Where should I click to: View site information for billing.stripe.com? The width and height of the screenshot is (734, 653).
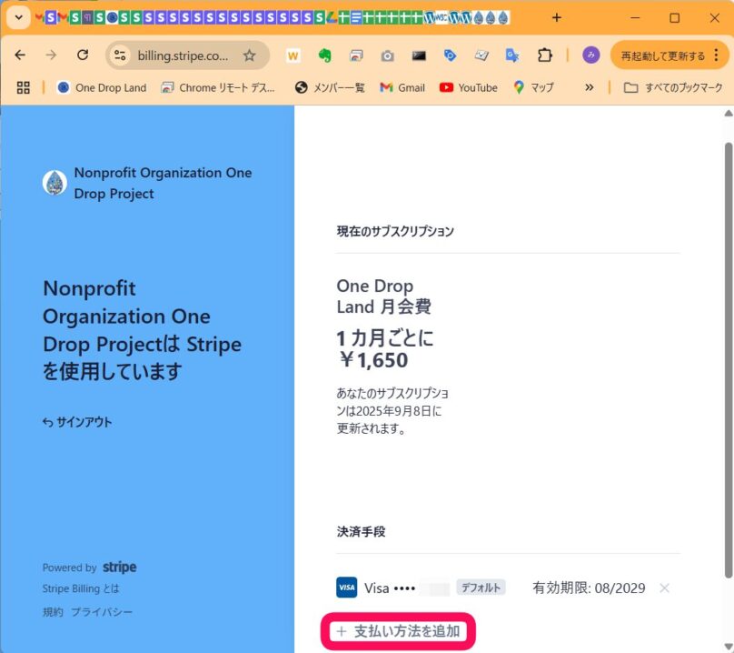click(x=120, y=55)
